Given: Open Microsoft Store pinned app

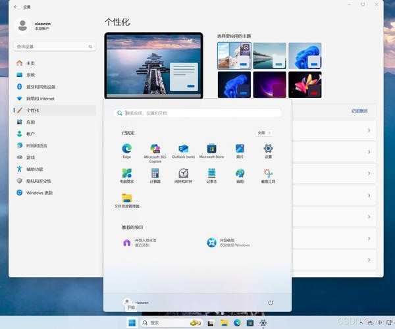Looking at the screenshot, I should tap(211, 149).
